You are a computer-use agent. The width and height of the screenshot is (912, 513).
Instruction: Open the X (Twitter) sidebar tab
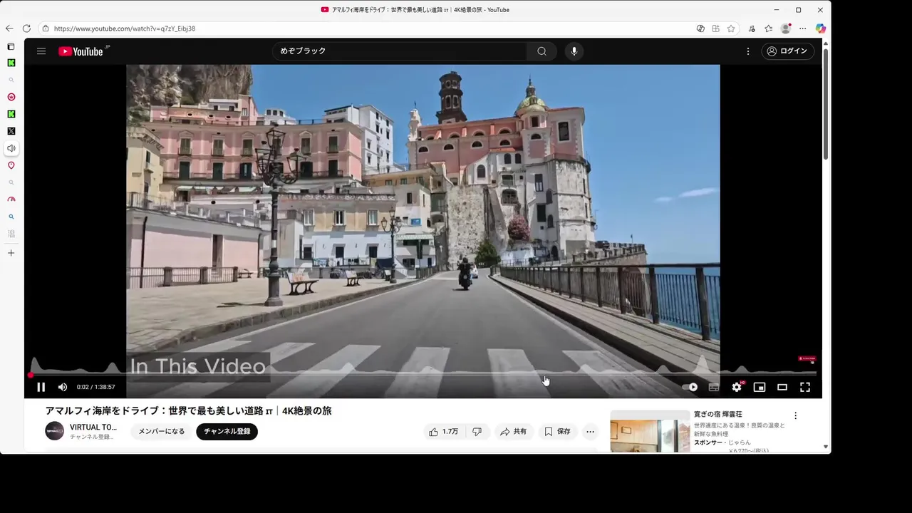pyautogui.click(x=11, y=131)
